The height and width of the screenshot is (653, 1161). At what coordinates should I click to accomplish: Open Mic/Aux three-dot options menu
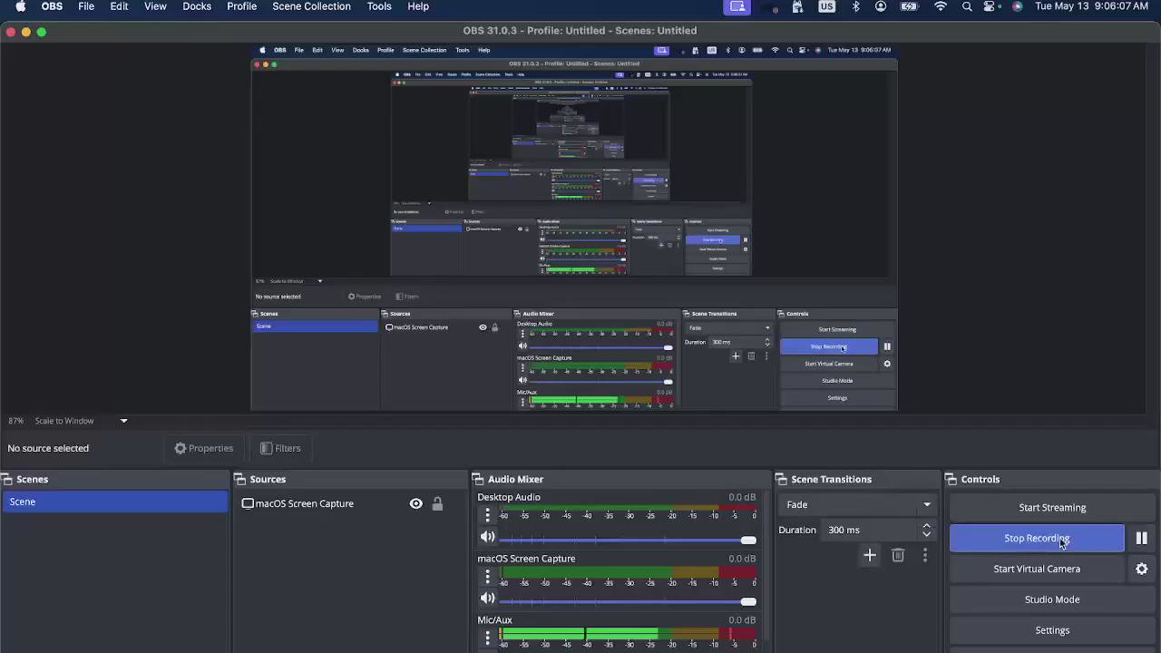pyautogui.click(x=487, y=638)
